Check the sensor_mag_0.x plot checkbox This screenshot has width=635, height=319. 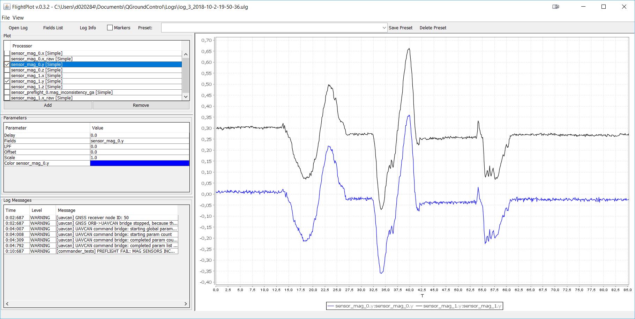7,53
